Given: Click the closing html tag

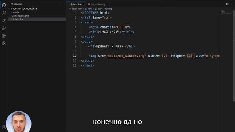Looking at the screenshot, I should pos(87,66).
